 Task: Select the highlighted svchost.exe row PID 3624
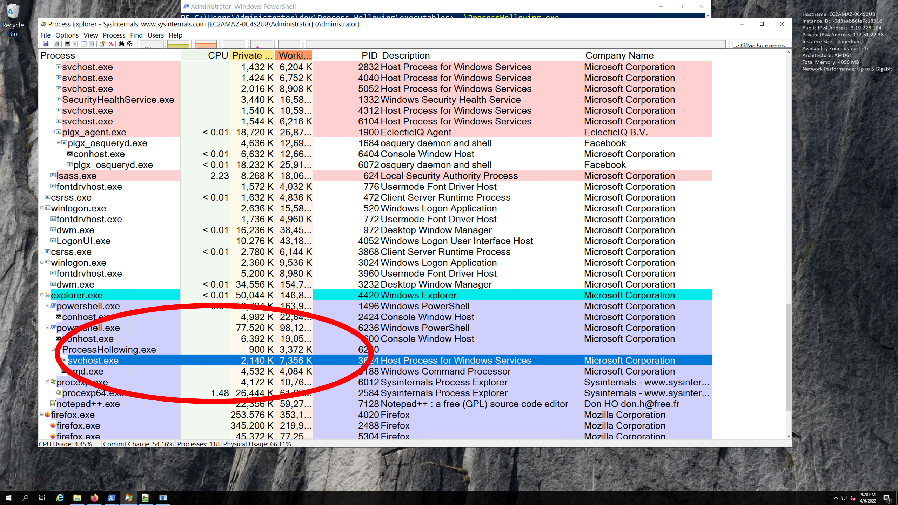[x=376, y=360]
